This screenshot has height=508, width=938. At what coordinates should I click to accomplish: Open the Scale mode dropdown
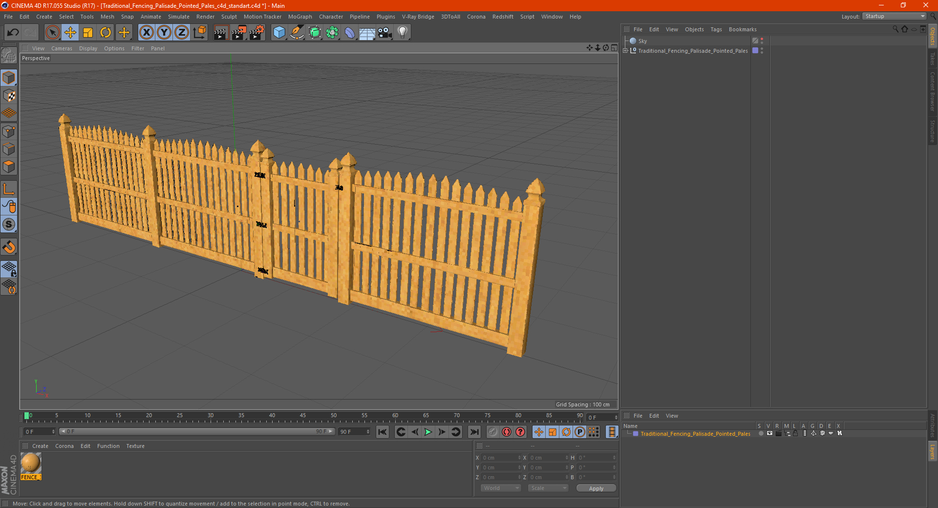tap(548, 488)
